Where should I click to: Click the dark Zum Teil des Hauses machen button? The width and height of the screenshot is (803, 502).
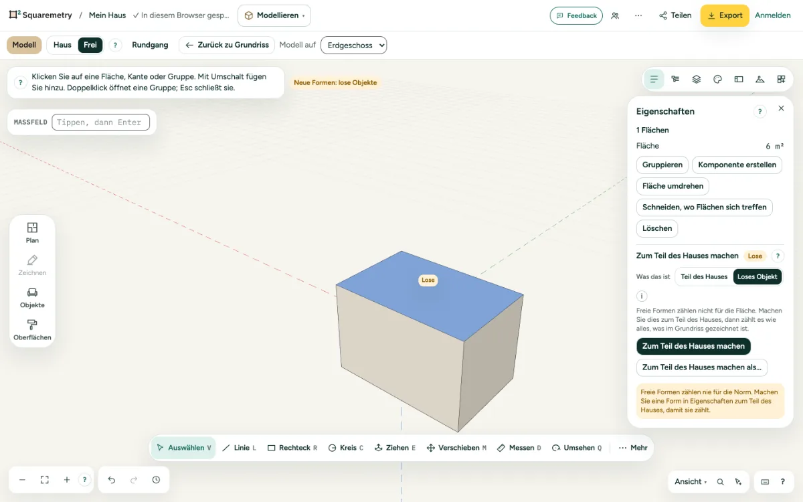point(693,346)
